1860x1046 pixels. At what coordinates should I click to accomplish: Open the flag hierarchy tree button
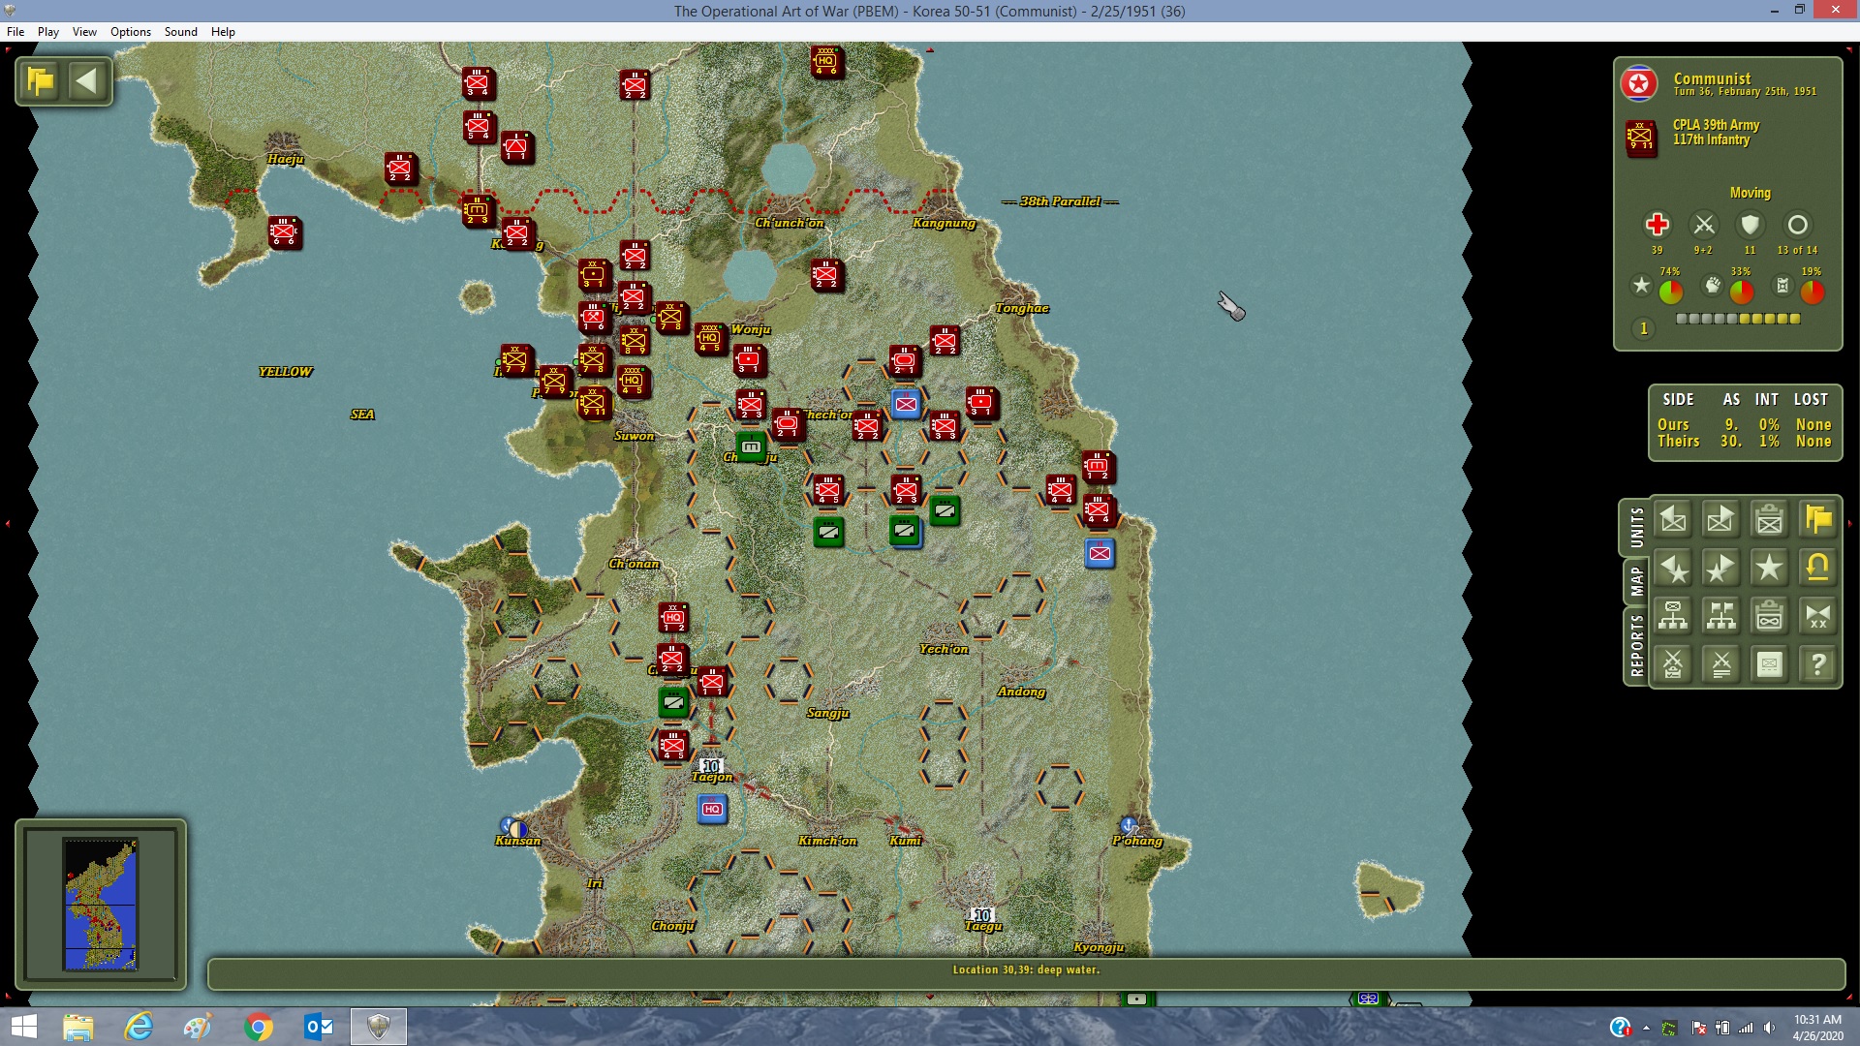click(x=1721, y=616)
